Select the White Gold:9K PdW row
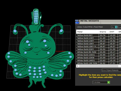The height and width of the screenshot is (91, 121). 99,52
